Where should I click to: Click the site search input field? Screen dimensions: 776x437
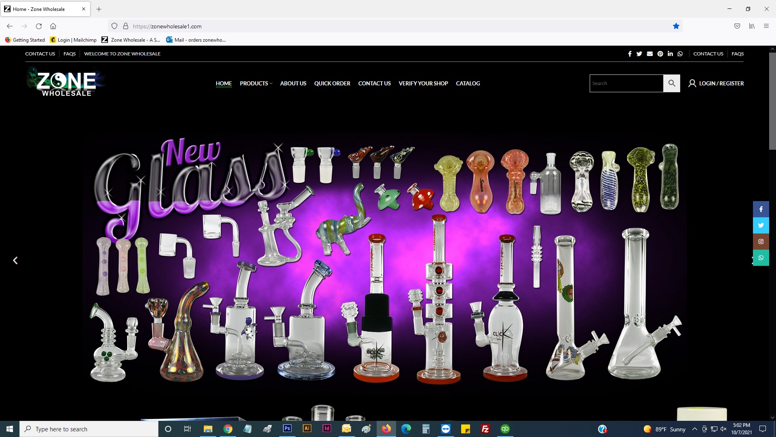tap(626, 83)
